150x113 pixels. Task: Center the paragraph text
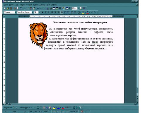pyautogui.click(x=55, y=12)
